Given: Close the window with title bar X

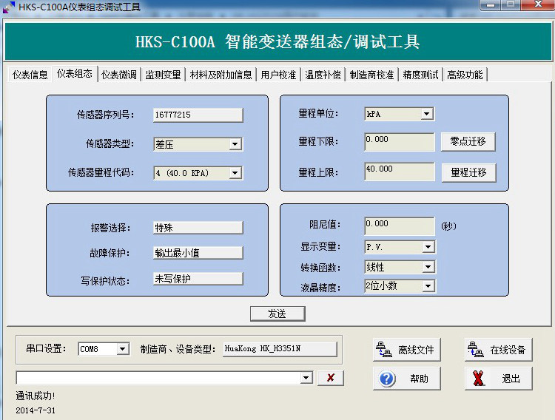Looking at the screenshot, I should [538, 4].
